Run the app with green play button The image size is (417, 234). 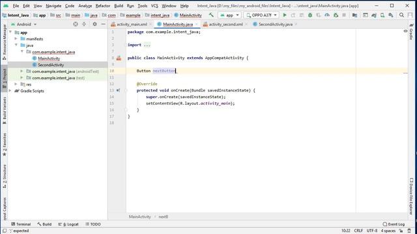[285, 15]
